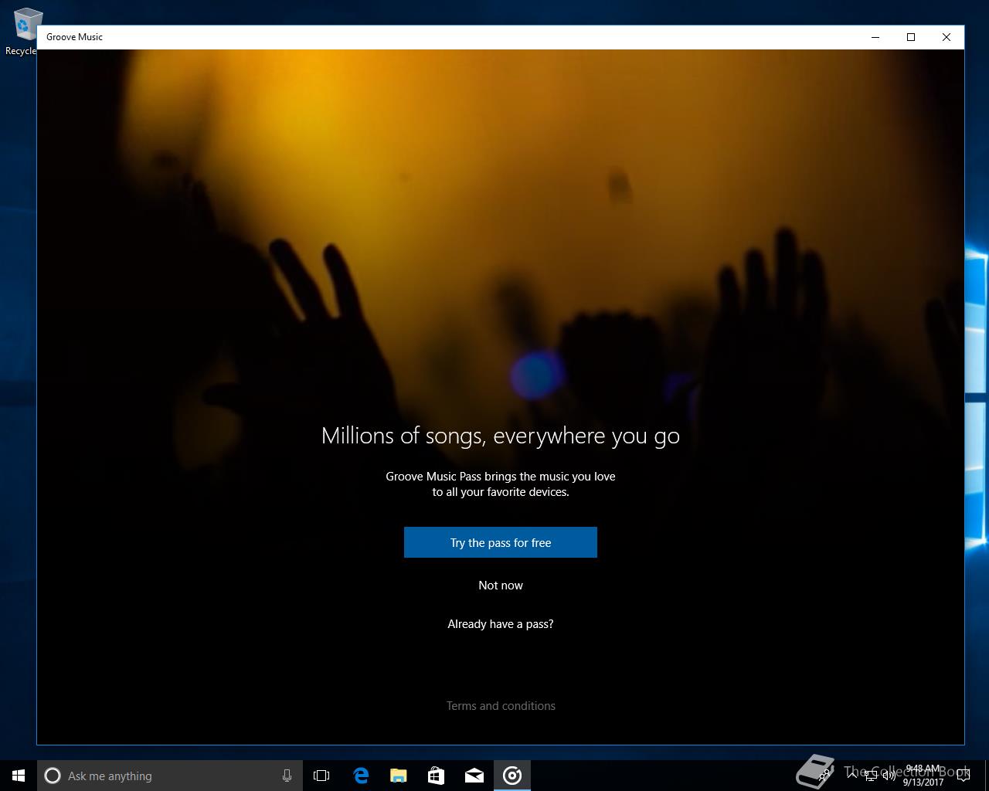The image size is (989, 791).
Task: Open Already have a pass? link
Action: 501,624
